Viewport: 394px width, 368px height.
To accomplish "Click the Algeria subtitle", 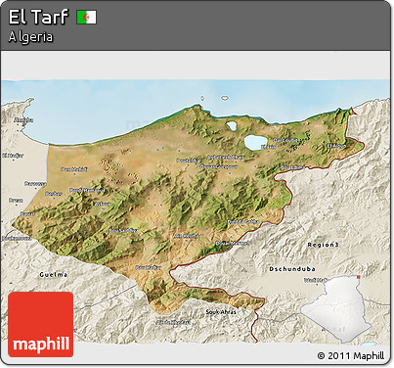I will pos(30,37).
